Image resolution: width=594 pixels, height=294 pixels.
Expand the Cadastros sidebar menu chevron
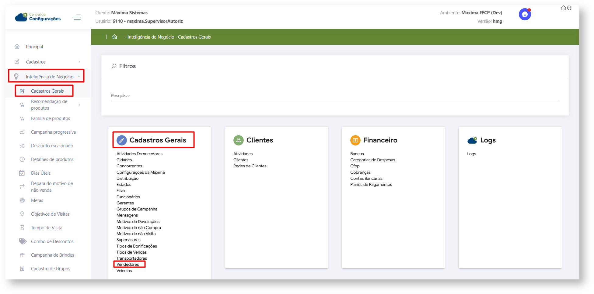[79, 62]
